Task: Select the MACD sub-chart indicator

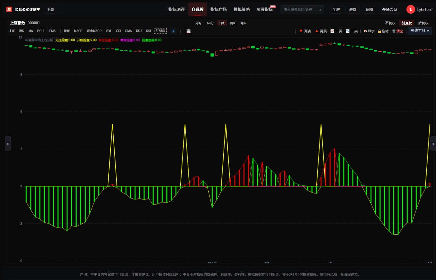Action: click(x=78, y=31)
